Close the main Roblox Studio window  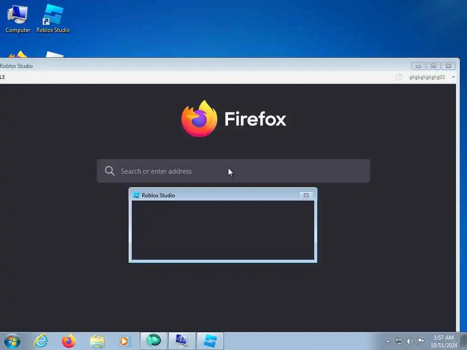pos(448,66)
